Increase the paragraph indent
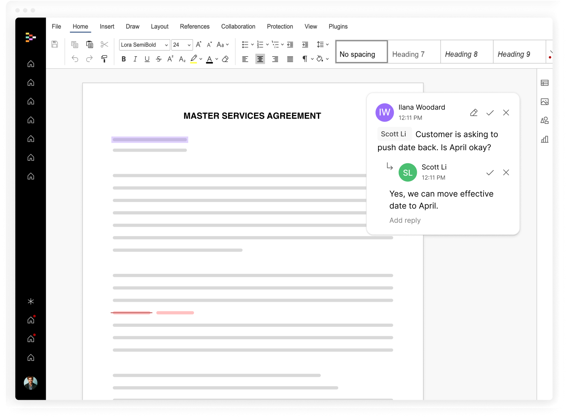Image resolution: width=568 pixels, height=419 pixels. [x=305, y=45]
